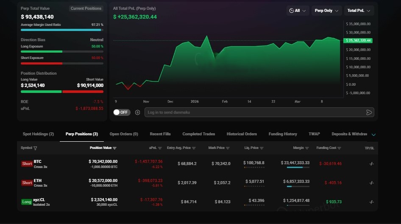Click xyz:CL funding cost $935.73
401x224 pixels.
[334, 202]
